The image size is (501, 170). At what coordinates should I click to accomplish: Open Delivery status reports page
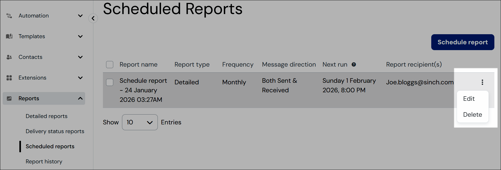[55, 131]
